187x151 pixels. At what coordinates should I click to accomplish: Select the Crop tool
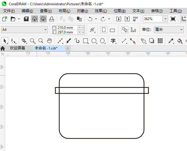[x=24, y=41]
